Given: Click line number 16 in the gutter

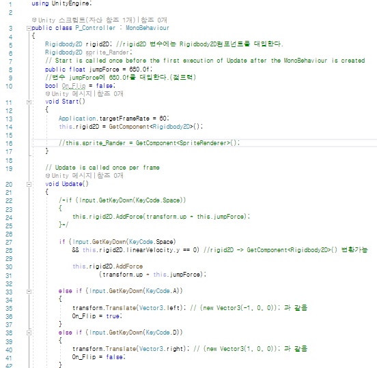Looking at the screenshot, I should point(9,144).
